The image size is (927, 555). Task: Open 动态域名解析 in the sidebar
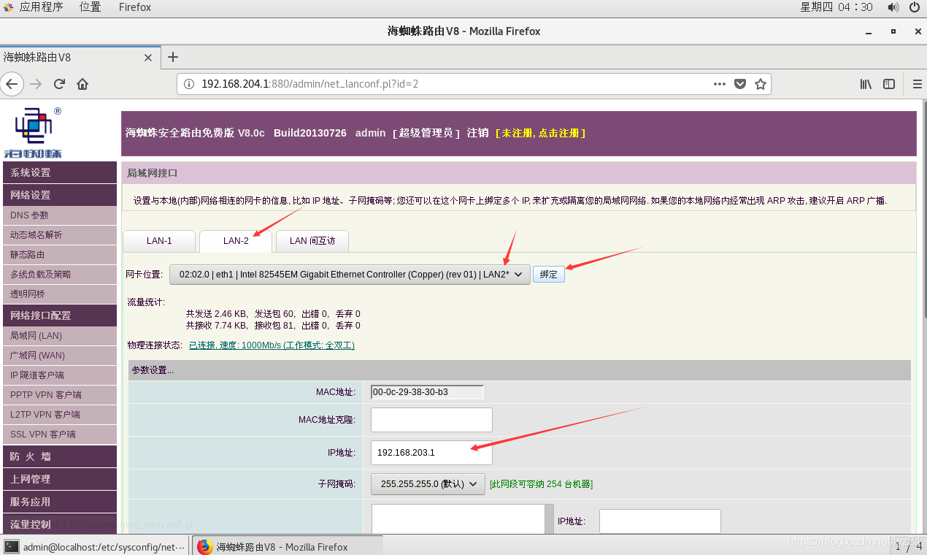click(x=60, y=235)
